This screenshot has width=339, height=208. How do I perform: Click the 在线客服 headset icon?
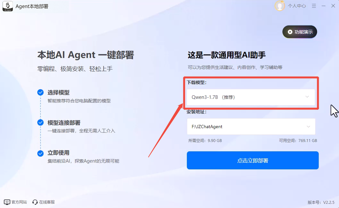tap(35, 202)
